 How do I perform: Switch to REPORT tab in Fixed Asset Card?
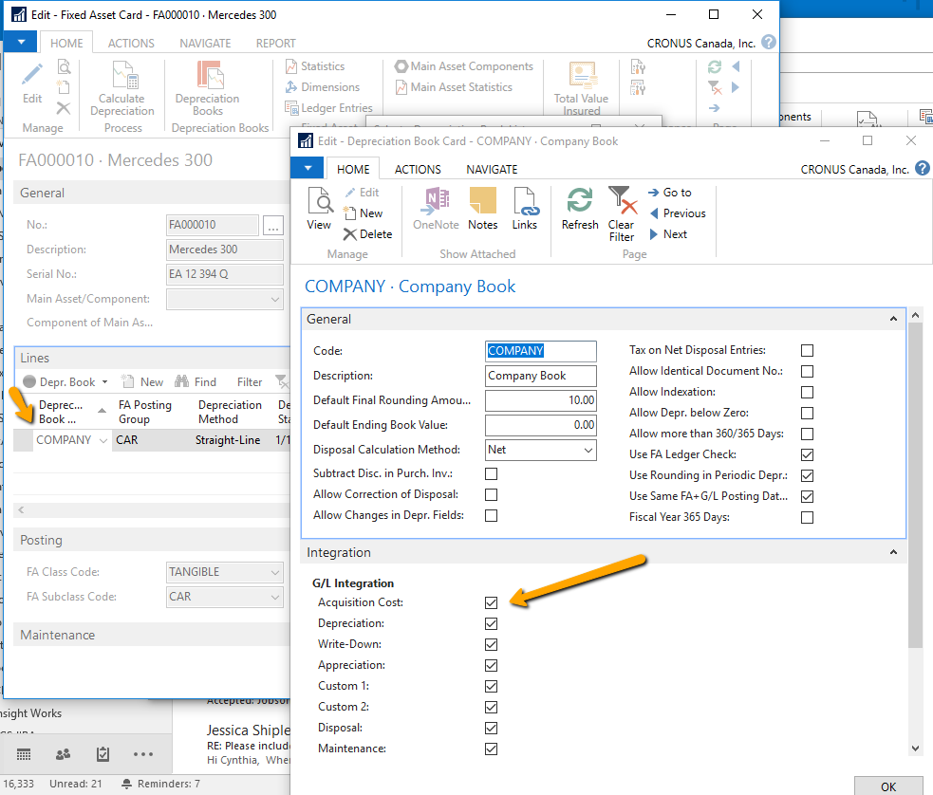point(275,44)
